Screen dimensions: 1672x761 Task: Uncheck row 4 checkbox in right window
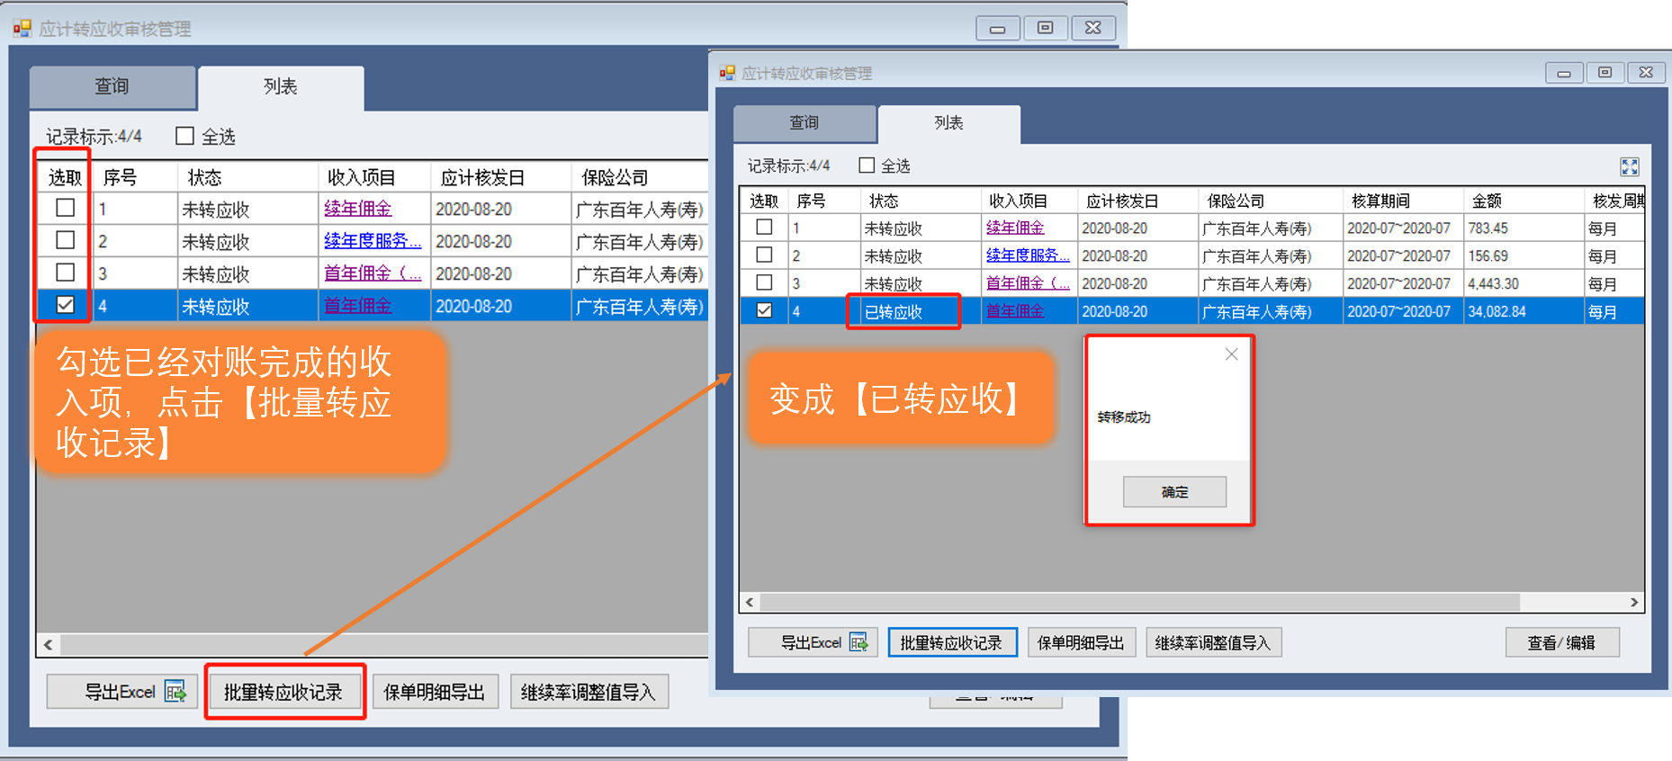[x=764, y=310]
